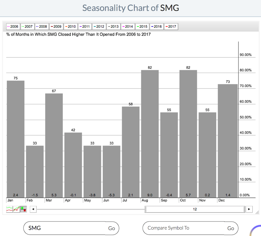Toggle the 2008 year legend button
The height and width of the screenshot is (236, 261).
42,26
